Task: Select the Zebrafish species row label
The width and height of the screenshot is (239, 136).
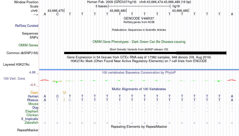Action: coord(31,122)
